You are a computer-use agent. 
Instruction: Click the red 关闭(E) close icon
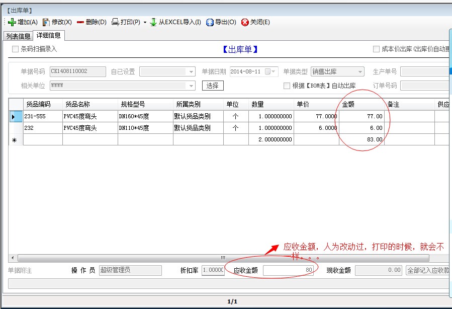(x=245, y=22)
